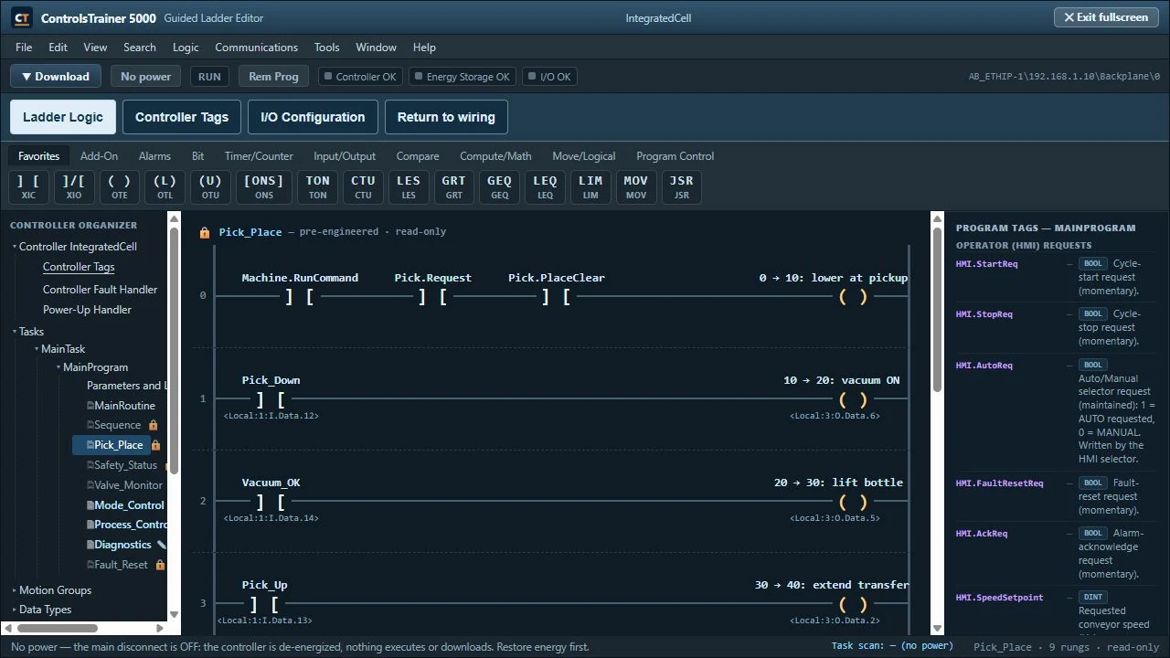Insert an ONS one-shot instruction

click(x=264, y=186)
